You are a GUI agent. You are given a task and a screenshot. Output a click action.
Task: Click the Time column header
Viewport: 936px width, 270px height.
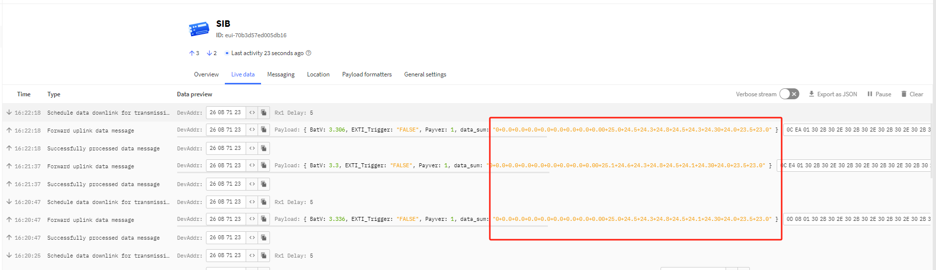[24, 94]
